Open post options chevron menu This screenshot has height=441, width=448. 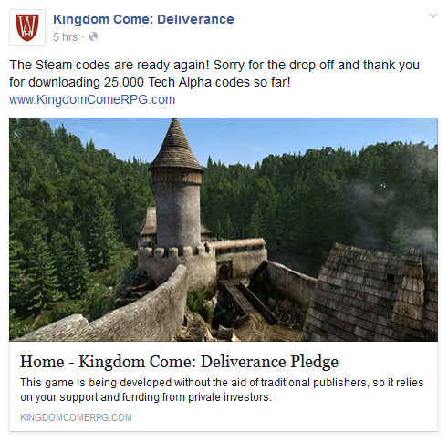point(433,15)
